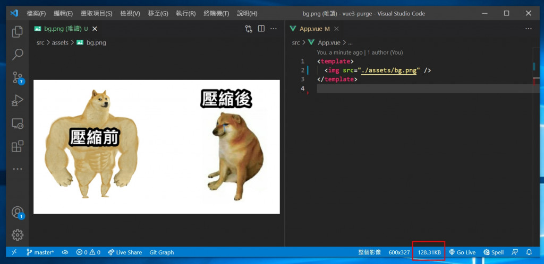Image resolution: width=544 pixels, height=264 pixels.
Task: Open the 移至(G) menu
Action: coord(158,13)
